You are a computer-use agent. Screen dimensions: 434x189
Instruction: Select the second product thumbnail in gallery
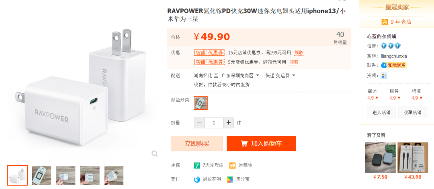click(41, 175)
